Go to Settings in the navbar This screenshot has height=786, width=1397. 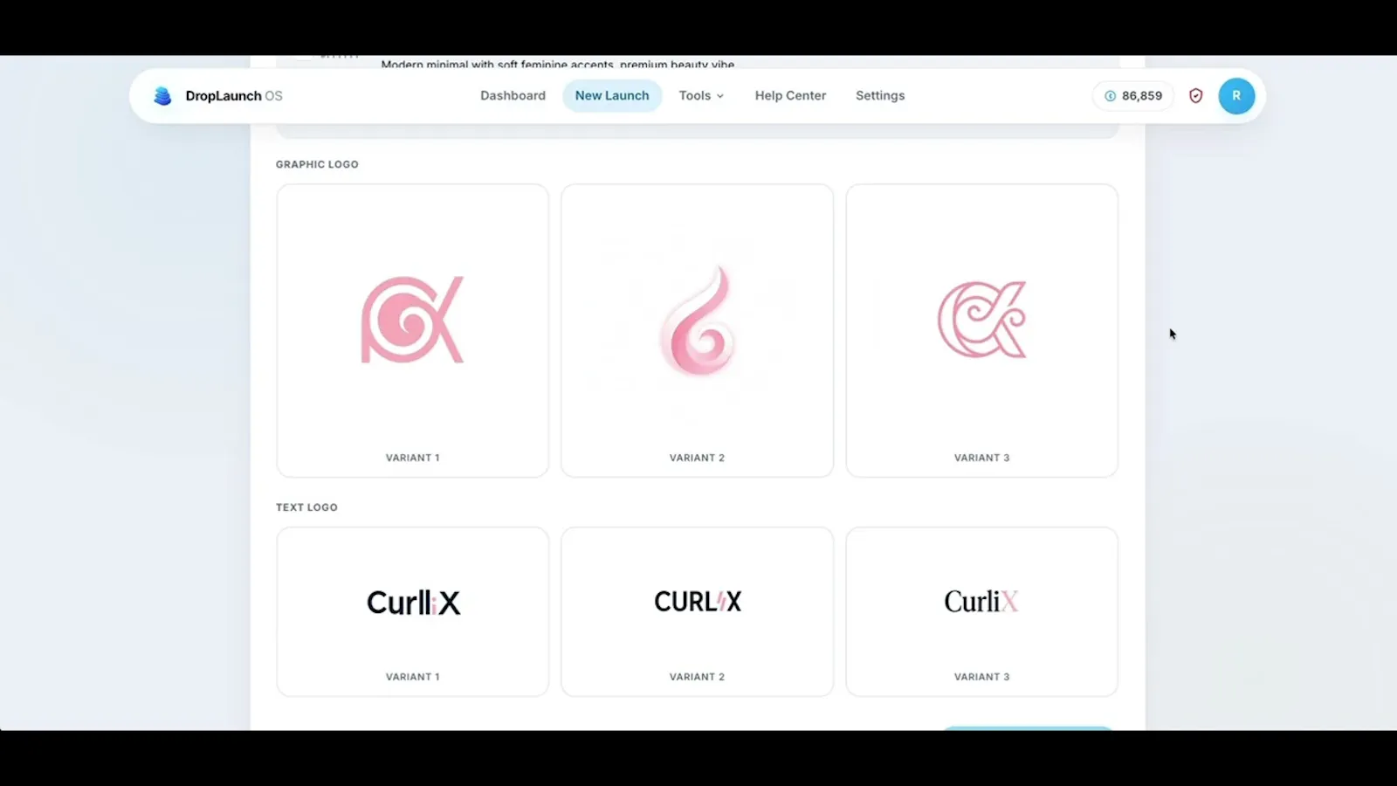[880, 96]
